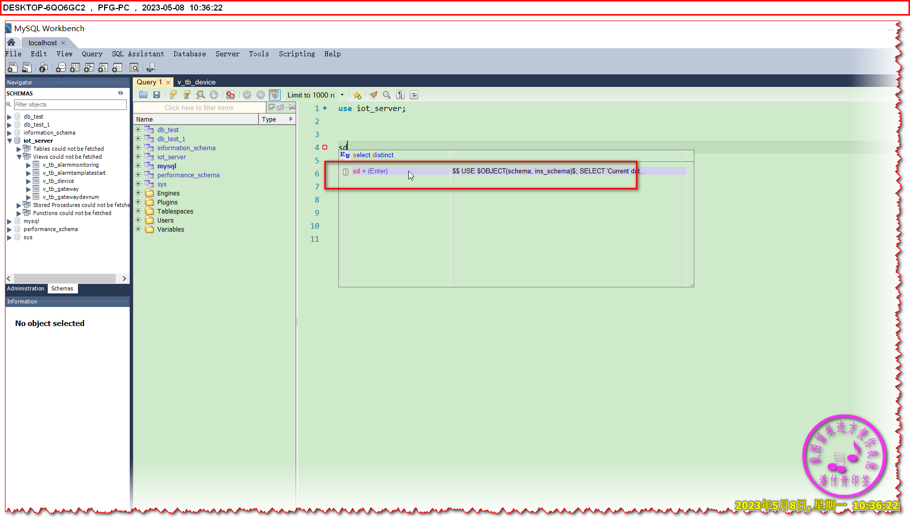The image size is (910, 522).
Task: Toggle pin icon in filter bar
Action: pyautogui.click(x=291, y=108)
